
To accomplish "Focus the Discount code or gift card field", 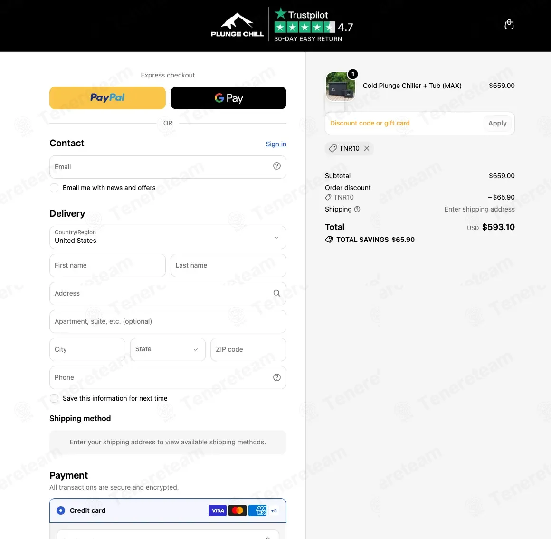I will 404,124.
